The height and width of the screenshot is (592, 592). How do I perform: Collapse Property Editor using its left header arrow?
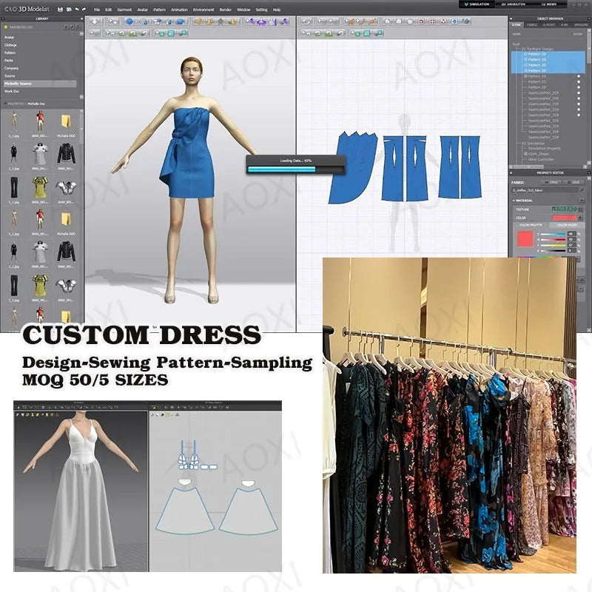click(x=511, y=172)
